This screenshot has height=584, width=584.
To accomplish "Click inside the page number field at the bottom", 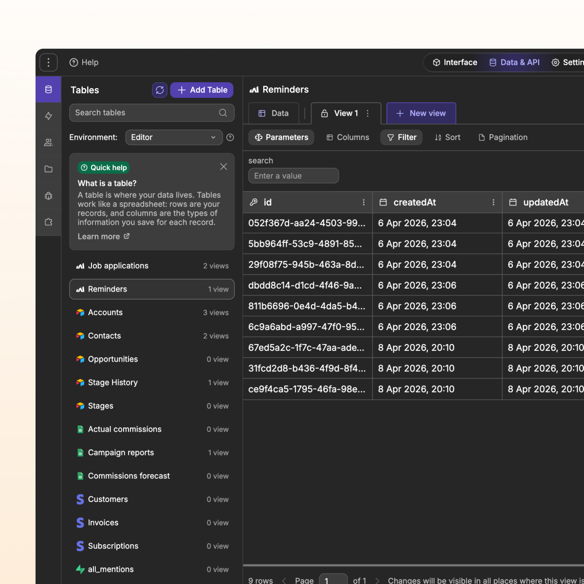I will click(333, 580).
